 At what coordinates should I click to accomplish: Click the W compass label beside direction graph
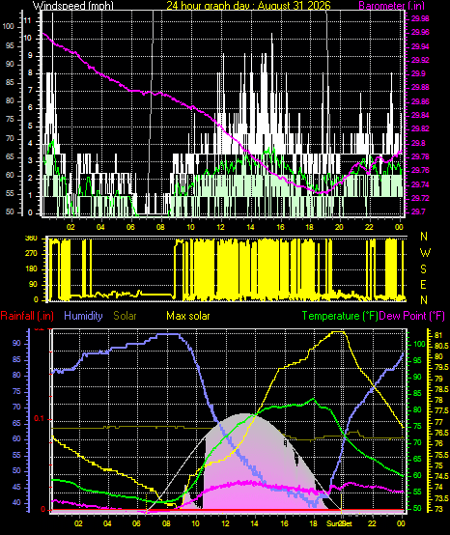(x=425, y=253)
